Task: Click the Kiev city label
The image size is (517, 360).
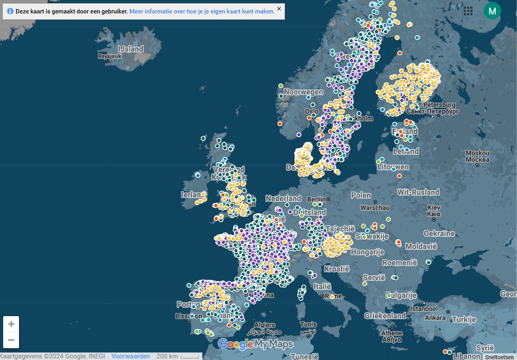Action: click(x=434, y=211)
